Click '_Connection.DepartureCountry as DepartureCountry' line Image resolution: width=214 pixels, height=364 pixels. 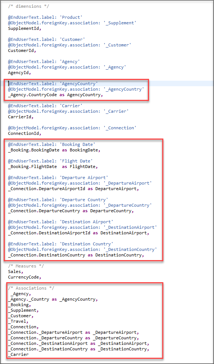pyautogui.click(x=71, y=211)
